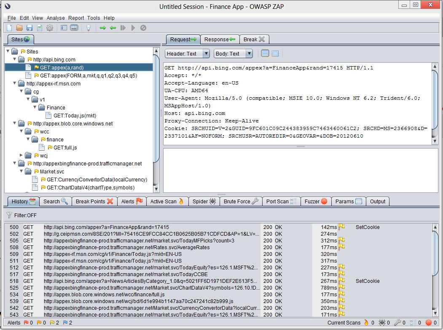Click the wrench icon in the status bar
The image size is (443, 330).
397,322
